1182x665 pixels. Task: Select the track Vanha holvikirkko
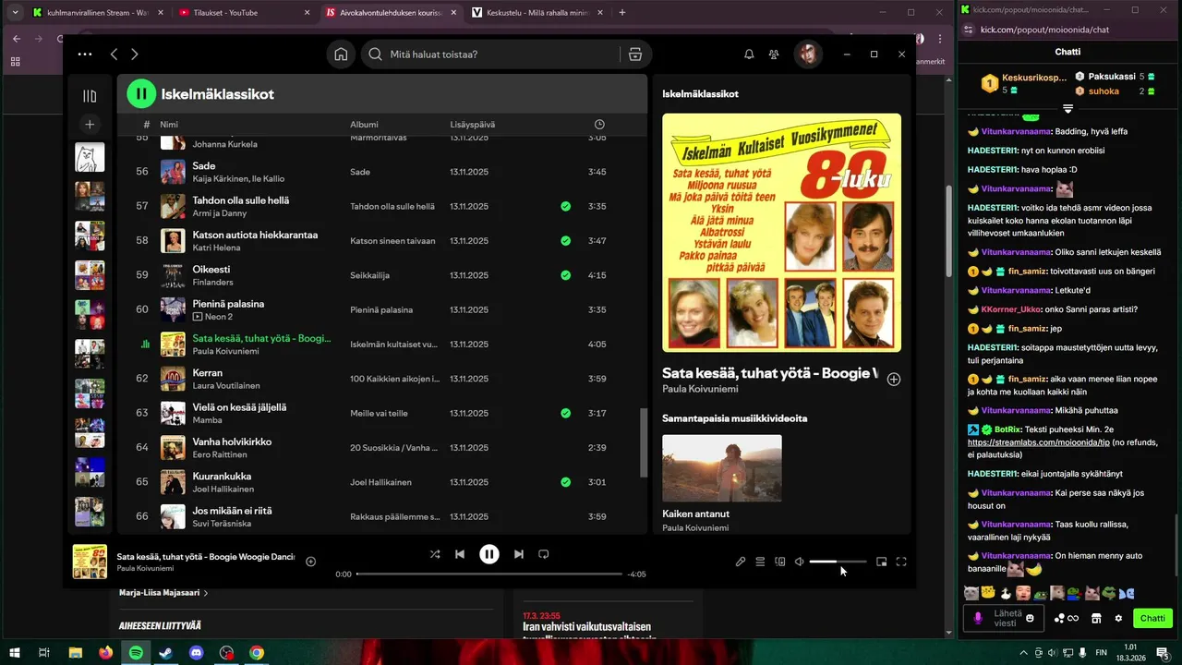pyautogui.click(x=382, y=448)
